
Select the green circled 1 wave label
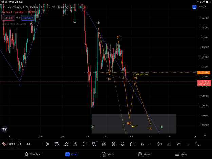(x=75, y=21)
